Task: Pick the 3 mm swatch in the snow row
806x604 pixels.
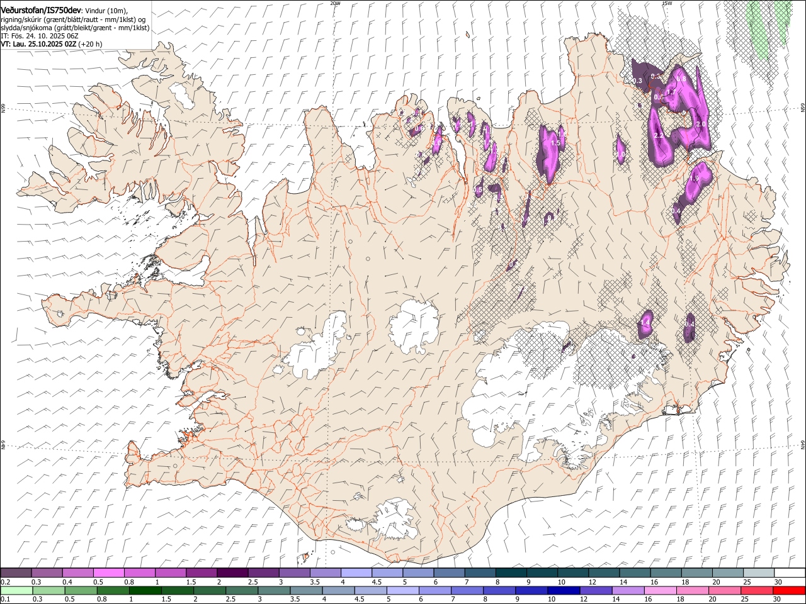Action: (x=294, y=573)
